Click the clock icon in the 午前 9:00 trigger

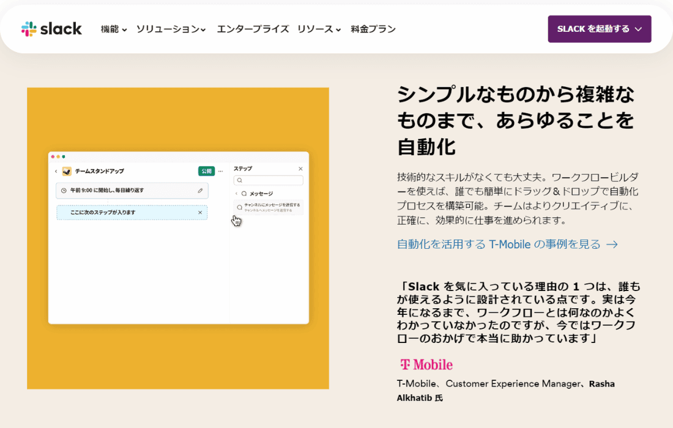pos(64,190)
